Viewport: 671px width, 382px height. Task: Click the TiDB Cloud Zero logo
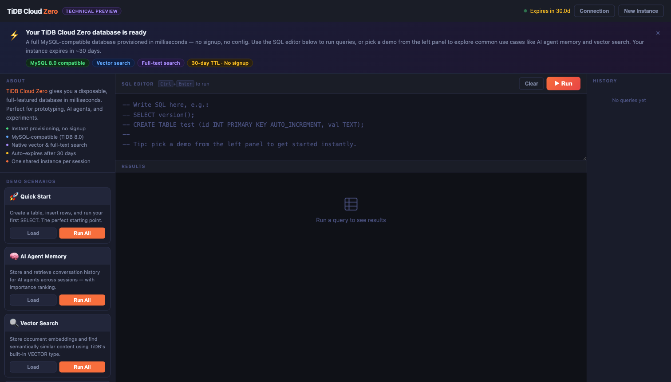(32, 11)
